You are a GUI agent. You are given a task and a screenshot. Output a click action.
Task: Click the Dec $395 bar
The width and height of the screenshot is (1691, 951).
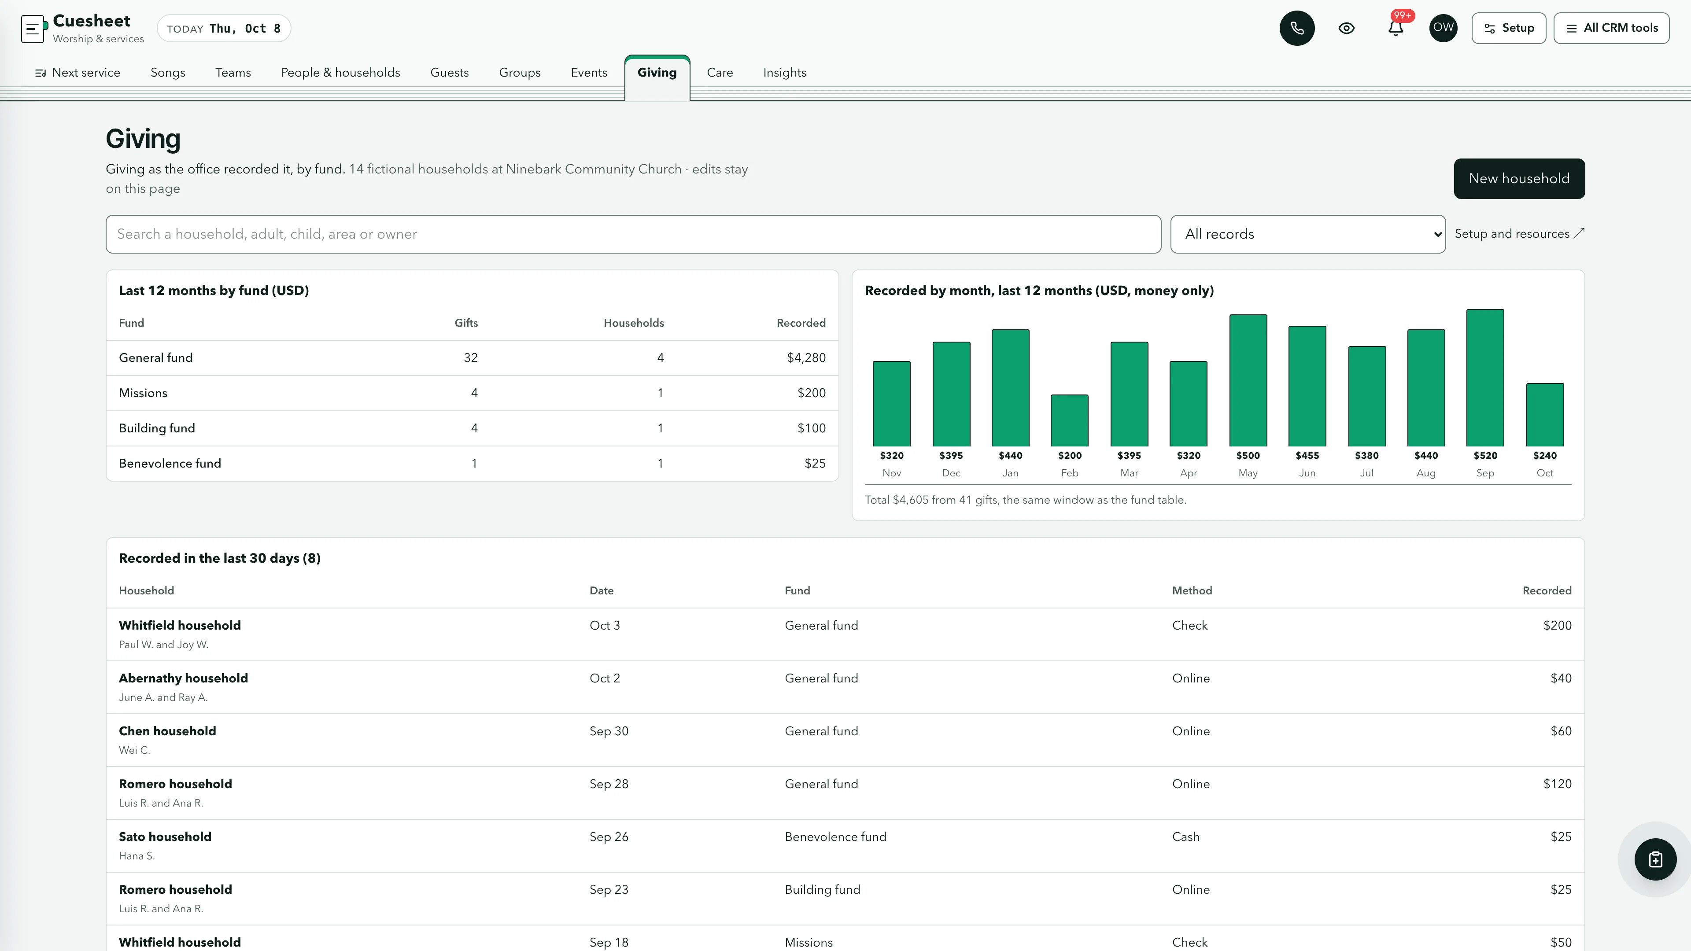[951, 394]
